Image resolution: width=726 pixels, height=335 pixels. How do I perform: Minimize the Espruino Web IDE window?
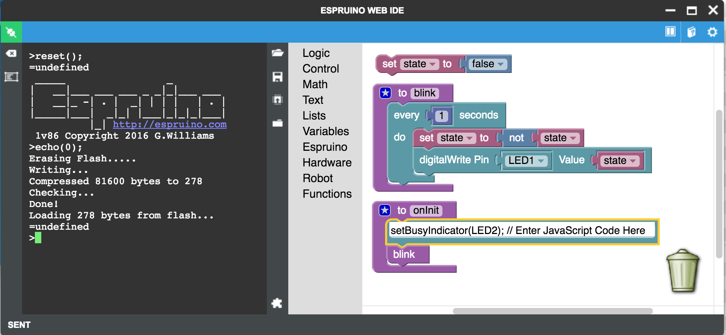click(670, 10)
